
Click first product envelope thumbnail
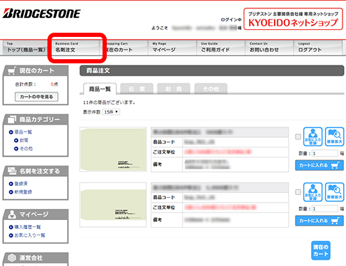pyautogui.click(x=113, y=150)
